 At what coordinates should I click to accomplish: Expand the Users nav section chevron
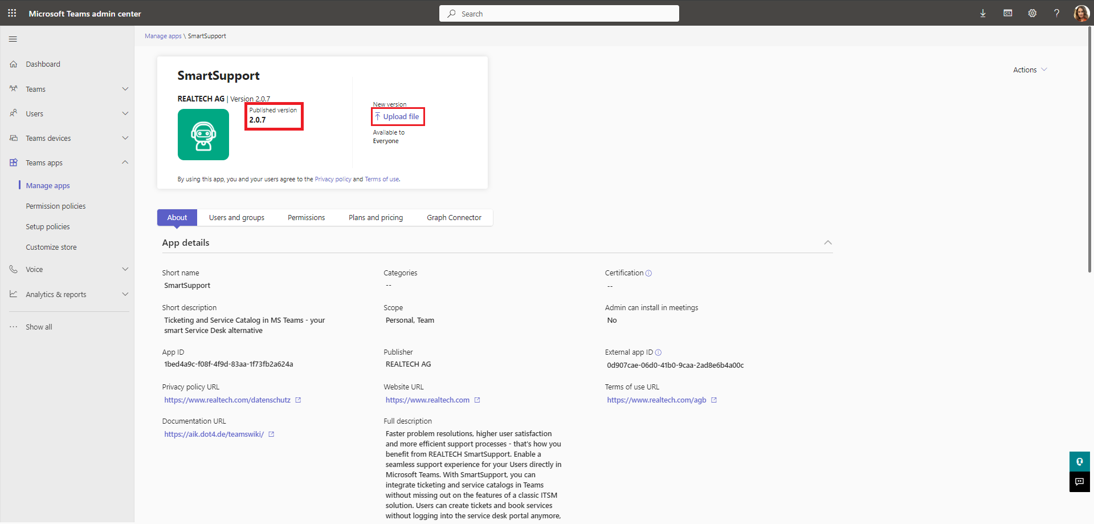coord(125,113)
